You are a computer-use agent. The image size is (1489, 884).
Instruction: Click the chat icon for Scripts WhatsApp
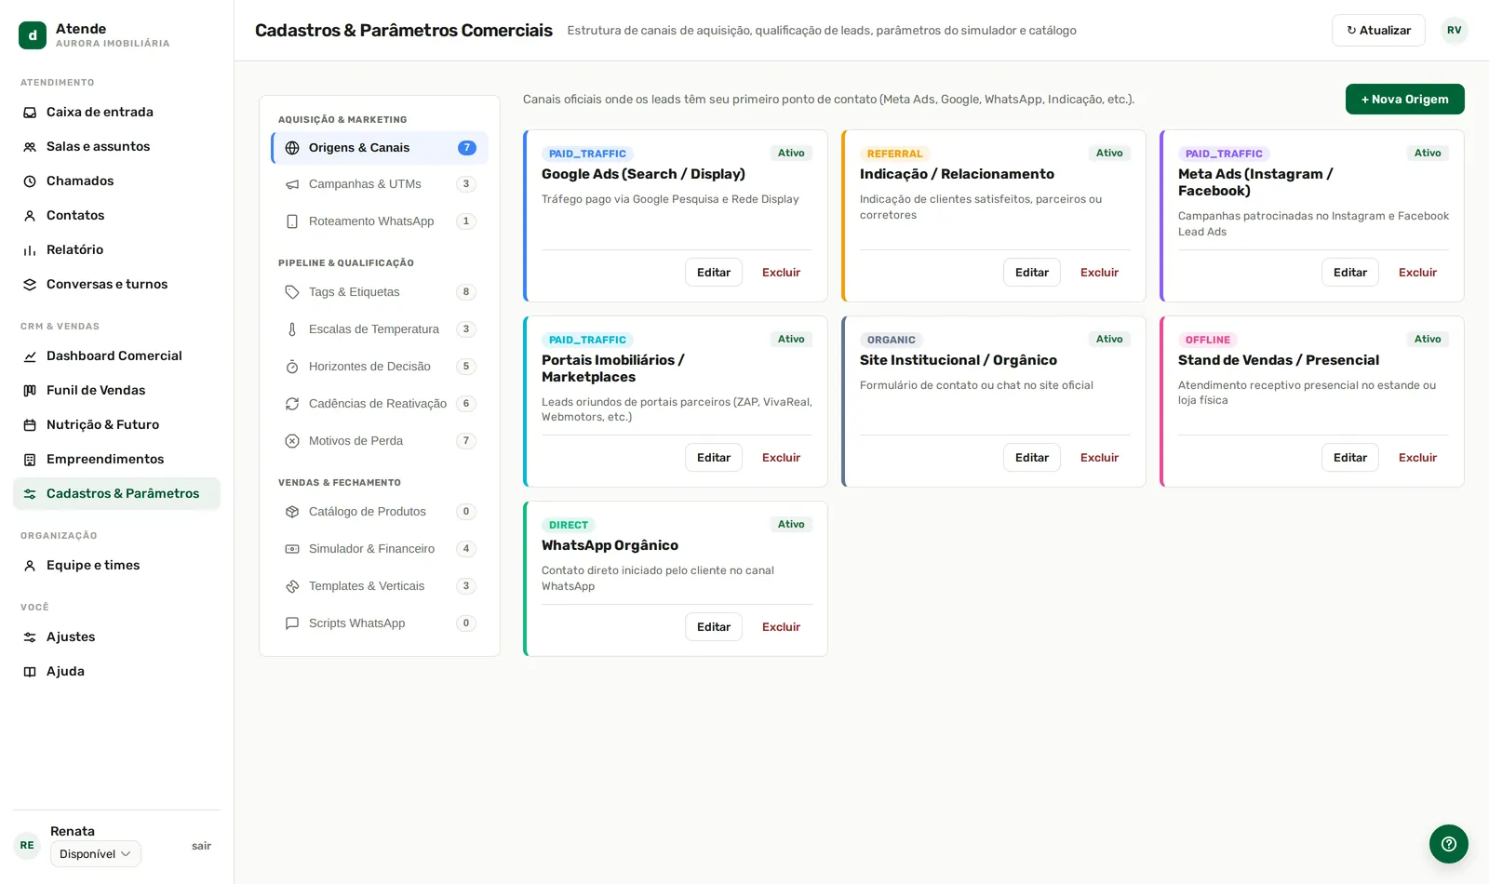coord(292,623)
